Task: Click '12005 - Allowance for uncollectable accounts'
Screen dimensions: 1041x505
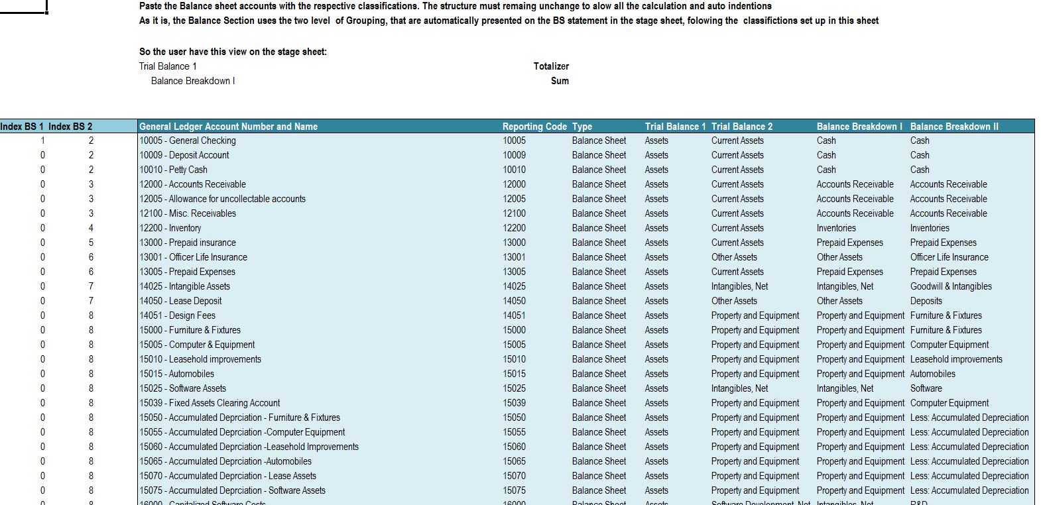Action: [x=222, y=199]
